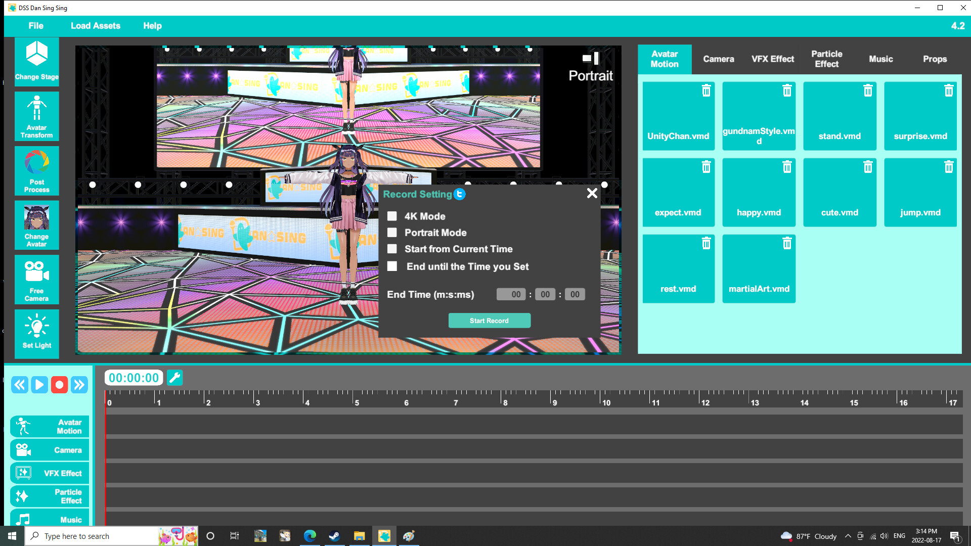Screen dimensions: 971x546
Task: Click the Avatar Motion panel icon
Action: point(666,59)
